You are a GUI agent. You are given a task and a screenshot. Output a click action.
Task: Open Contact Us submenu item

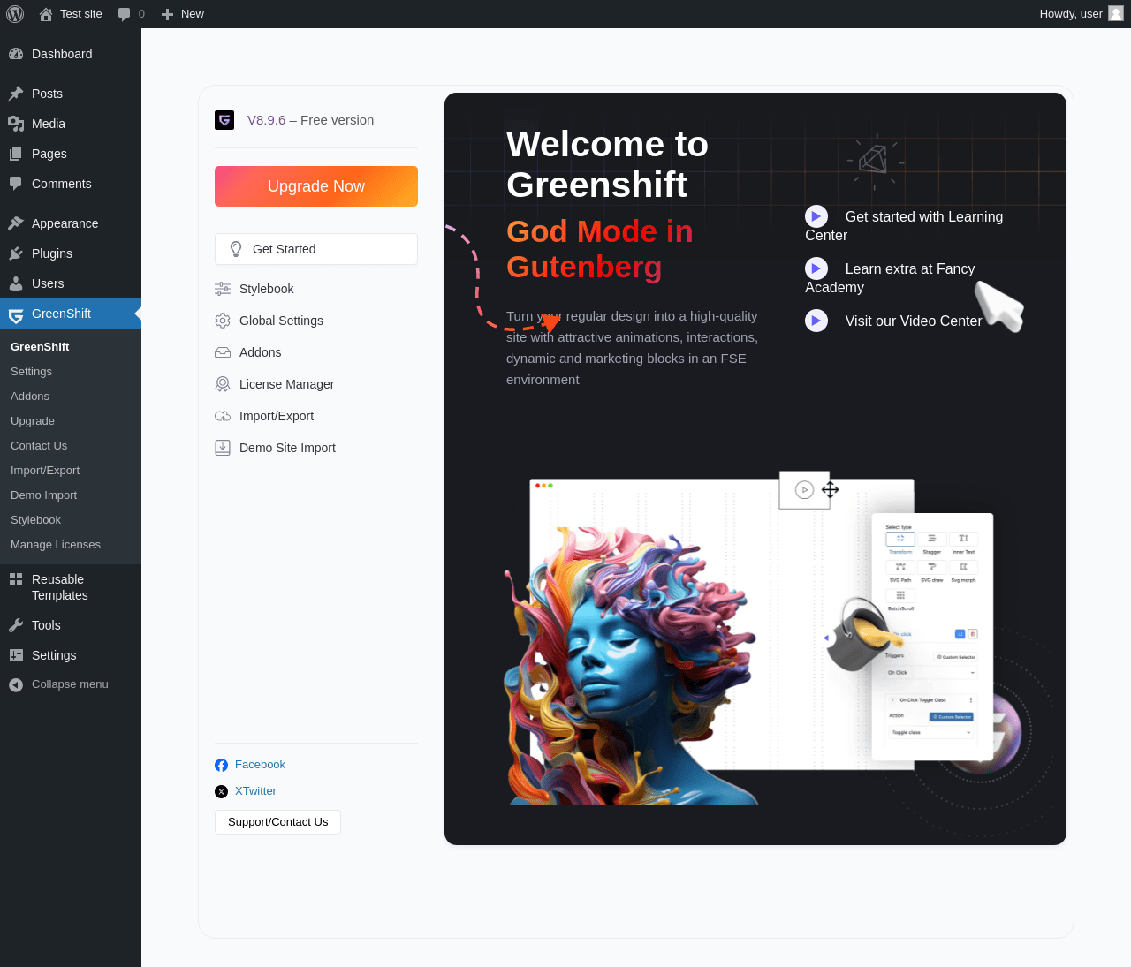coord(39,446)
